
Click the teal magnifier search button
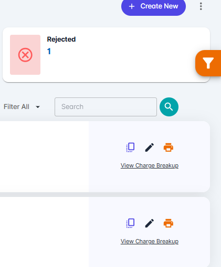coord(169,107)
